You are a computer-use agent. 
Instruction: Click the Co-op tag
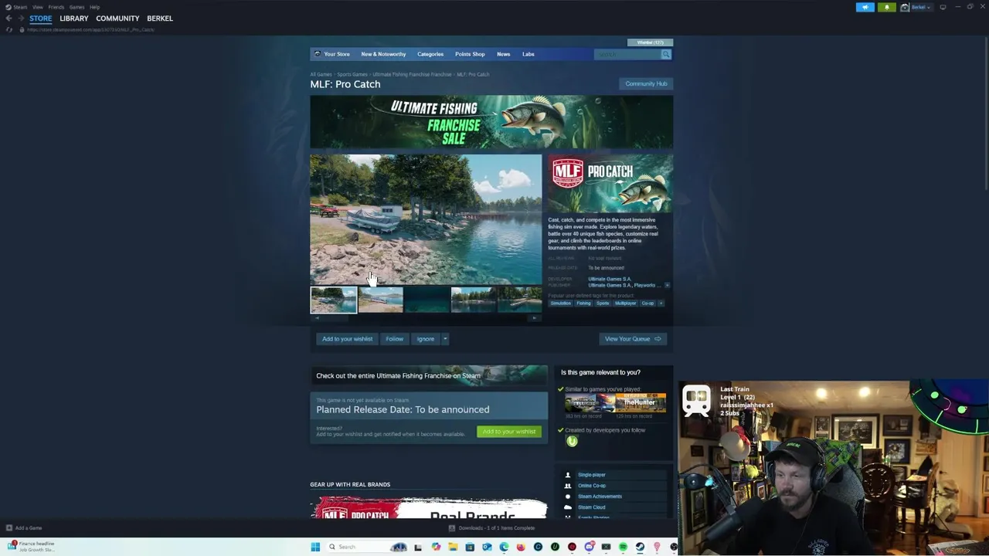click(x=647, y=303)
